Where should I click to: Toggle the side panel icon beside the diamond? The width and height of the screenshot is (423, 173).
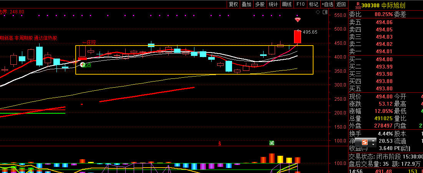[x=325, y=12]
